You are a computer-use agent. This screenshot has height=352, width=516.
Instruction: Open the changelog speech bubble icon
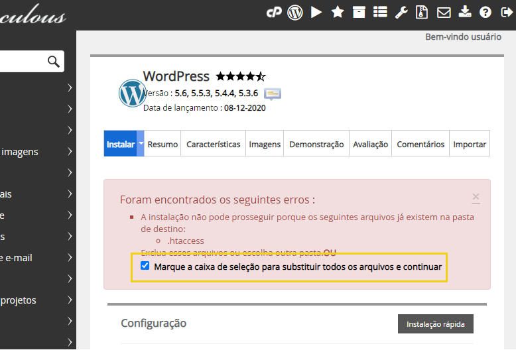(x=273, y=93)
